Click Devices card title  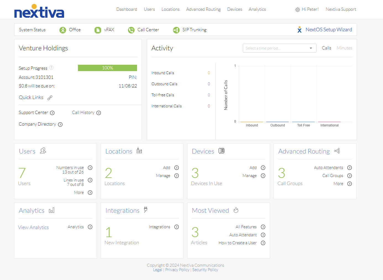tap(203, 151)
